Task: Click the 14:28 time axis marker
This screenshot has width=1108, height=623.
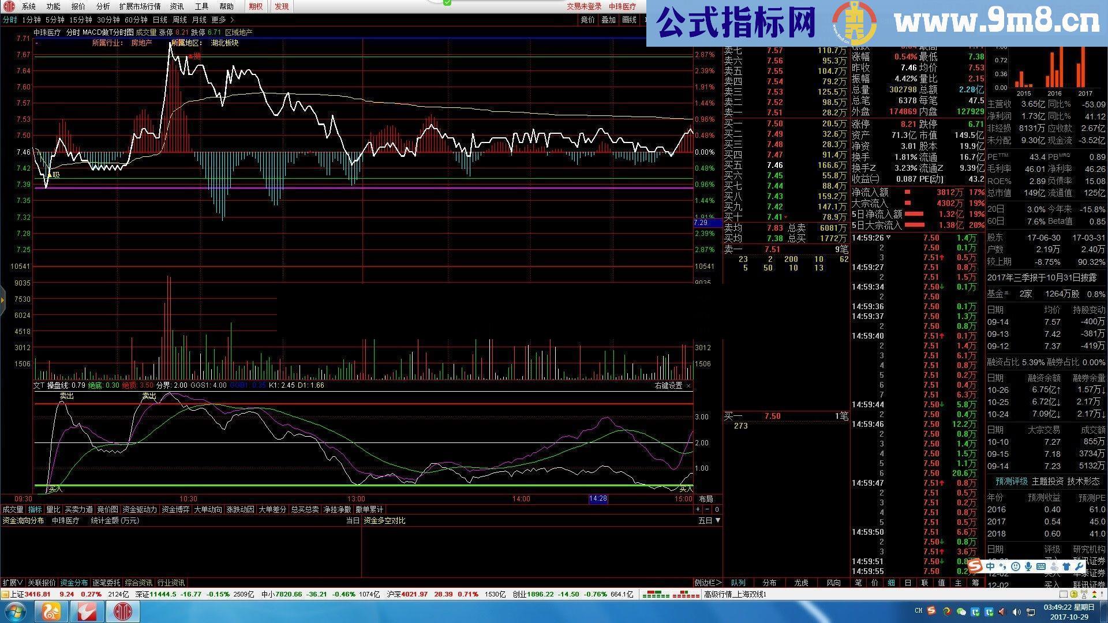Action: click(598, 499)
